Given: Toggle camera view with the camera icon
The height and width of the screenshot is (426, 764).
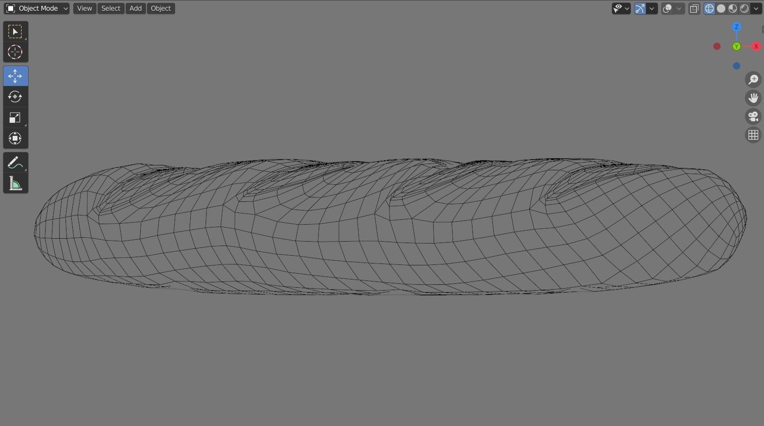Looking at the screenshot, I should pos(753,116).
